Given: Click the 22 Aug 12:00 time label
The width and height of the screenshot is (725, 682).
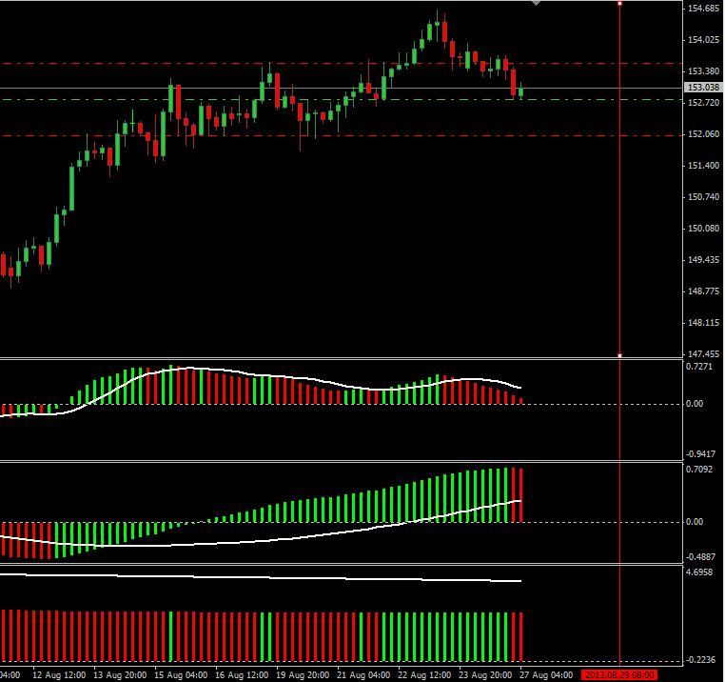Looking at the screenshot, I should tap(424, 675).
